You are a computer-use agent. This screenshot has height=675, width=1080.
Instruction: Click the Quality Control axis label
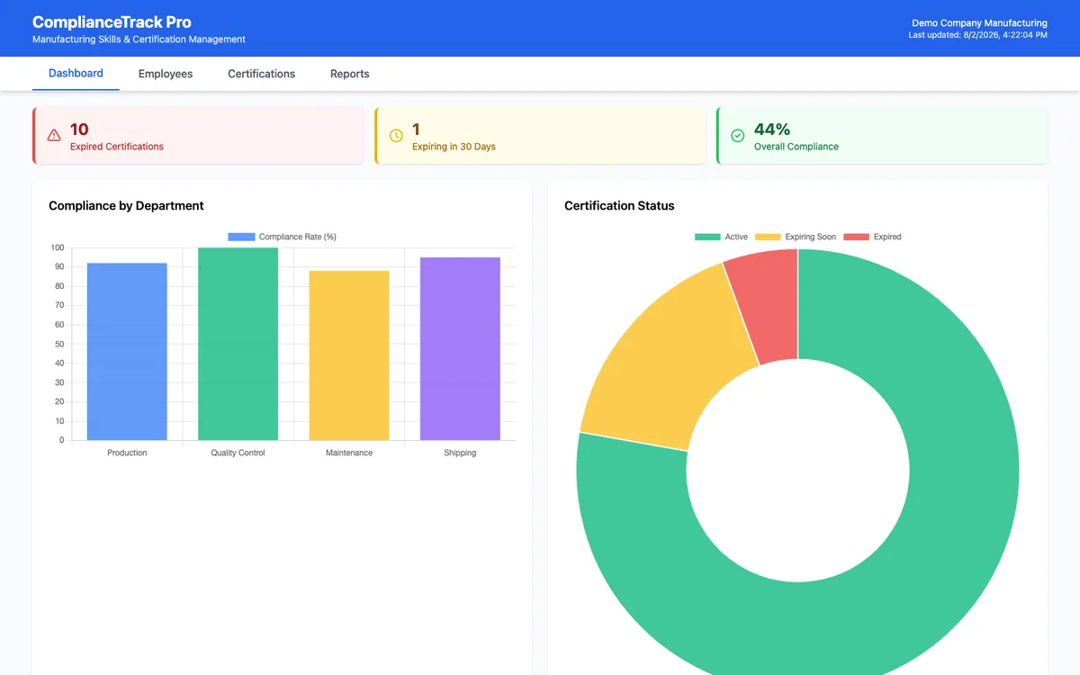(x=238, y=453)
